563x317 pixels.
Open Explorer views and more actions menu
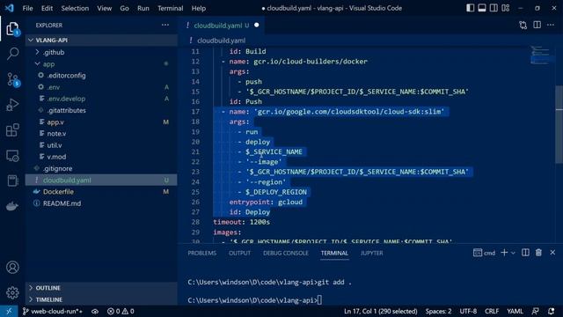pyautogui.click(x=165, y=25)
